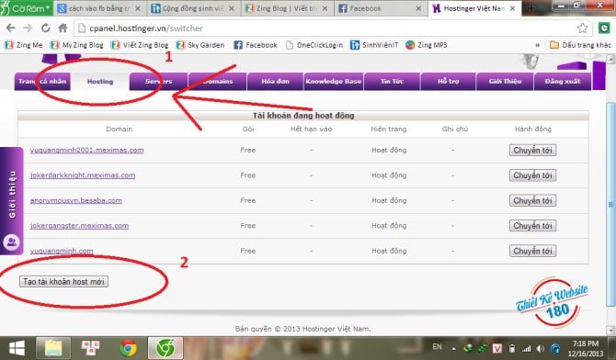Open vuquangminh.com domain link
616x360 pixels.
coord(62,251)
